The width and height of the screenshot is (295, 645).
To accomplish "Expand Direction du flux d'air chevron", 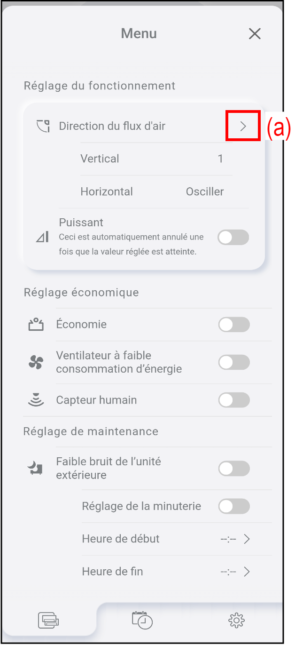I will tap(243, 126).
